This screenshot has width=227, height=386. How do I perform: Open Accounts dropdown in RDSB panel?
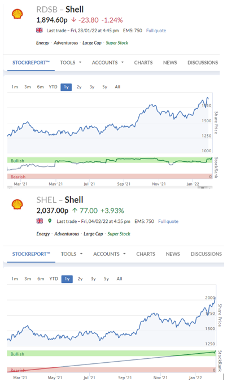(x=108, y=62)
